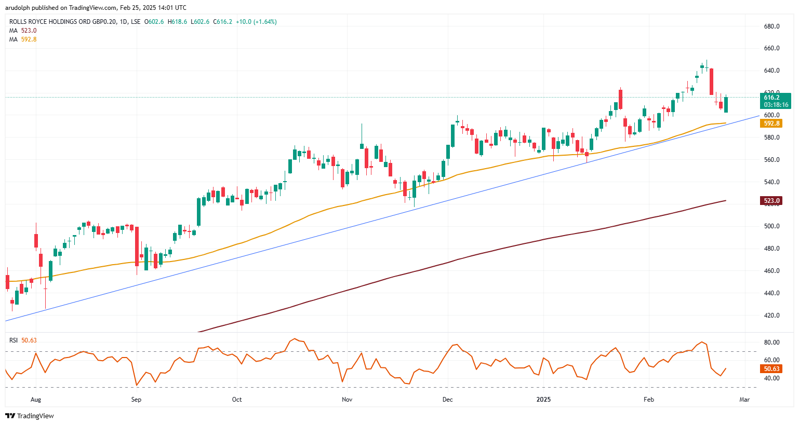Select the MA 523.0 indicator legend
This screenshot has height=425, width=799.
23,31
